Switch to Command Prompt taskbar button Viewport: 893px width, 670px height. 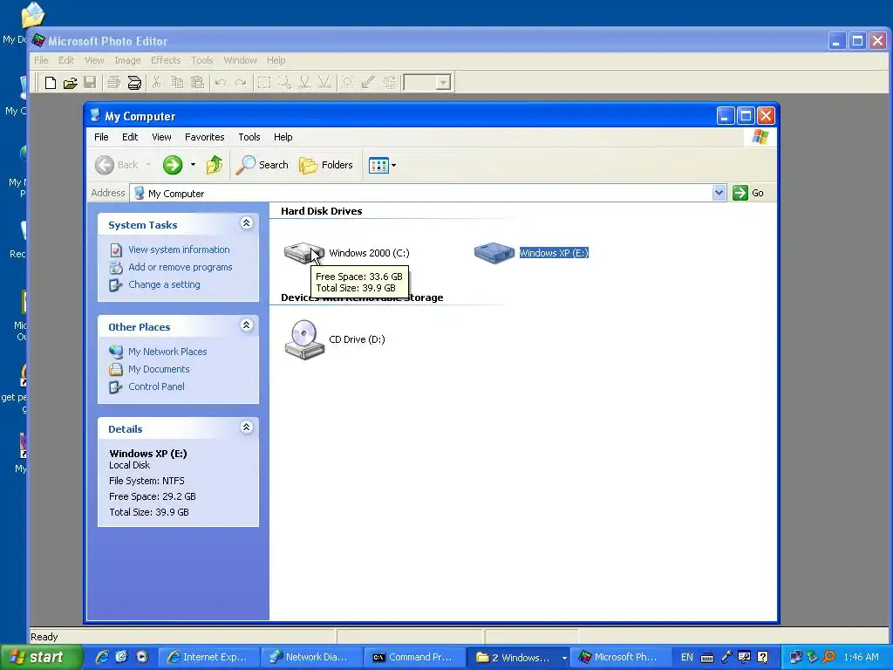tap(414, 658)
